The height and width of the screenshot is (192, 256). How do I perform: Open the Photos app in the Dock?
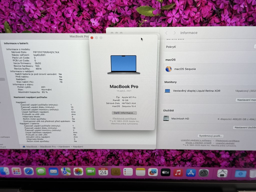(78, 172)
